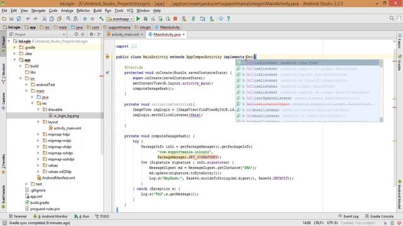The width and height of the screenshot is (403, 226).
Task: Open the Refactor menu
Action: coord(83,11)
